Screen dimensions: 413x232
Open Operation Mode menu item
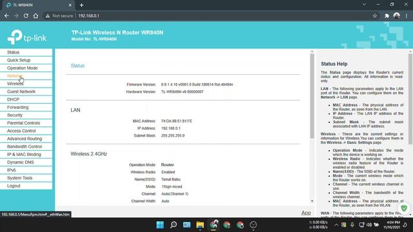pyautogui.click(x=26, y=68)
